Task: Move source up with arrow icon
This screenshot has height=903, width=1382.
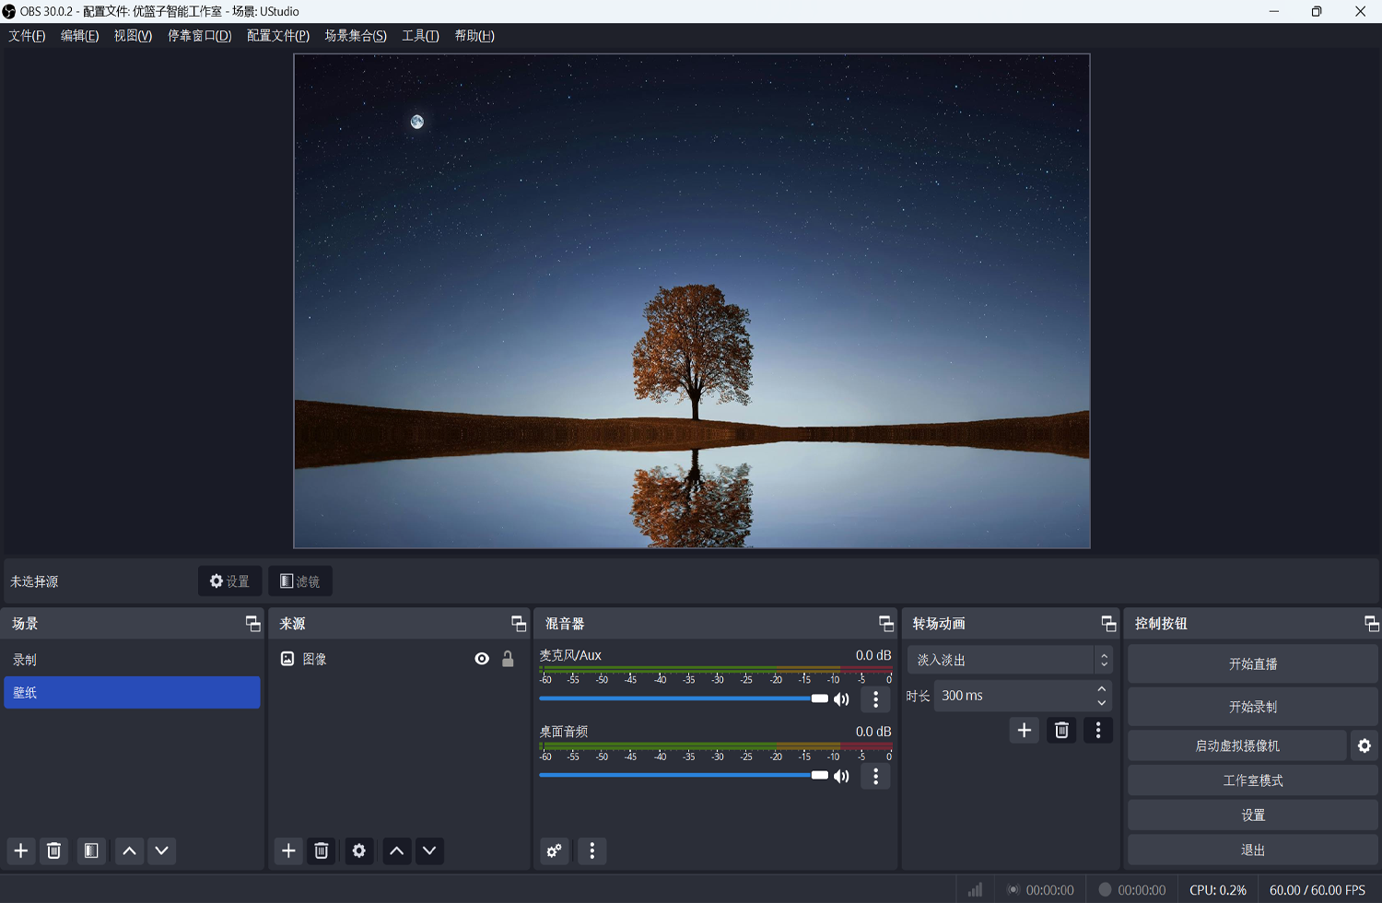Action: [396, 850]
